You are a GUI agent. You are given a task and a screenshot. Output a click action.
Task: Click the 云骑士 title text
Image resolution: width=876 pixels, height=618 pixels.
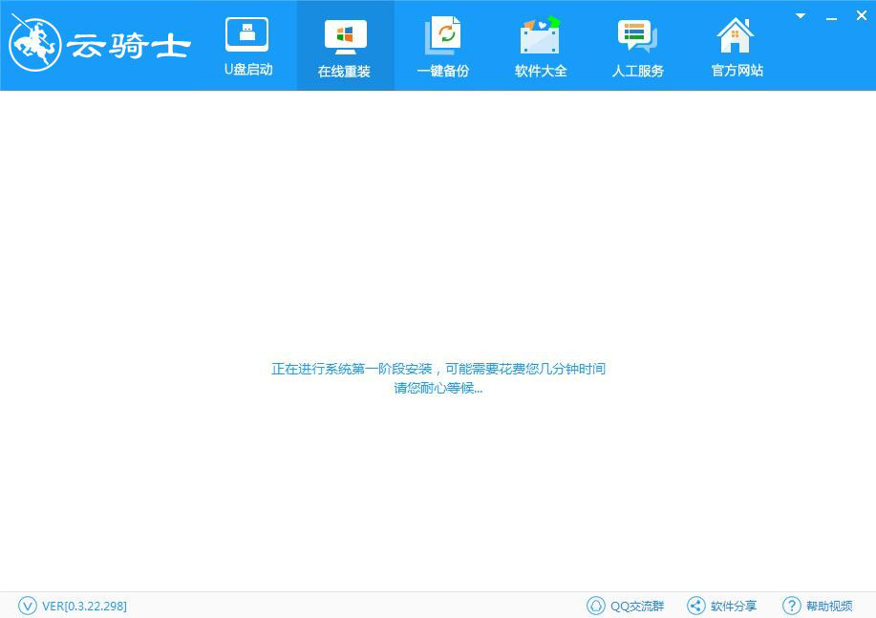129,43
